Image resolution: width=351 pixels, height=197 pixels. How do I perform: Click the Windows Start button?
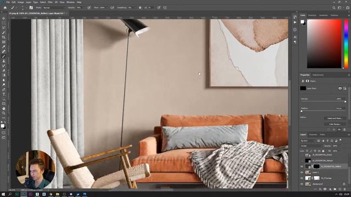coord(3,194)
